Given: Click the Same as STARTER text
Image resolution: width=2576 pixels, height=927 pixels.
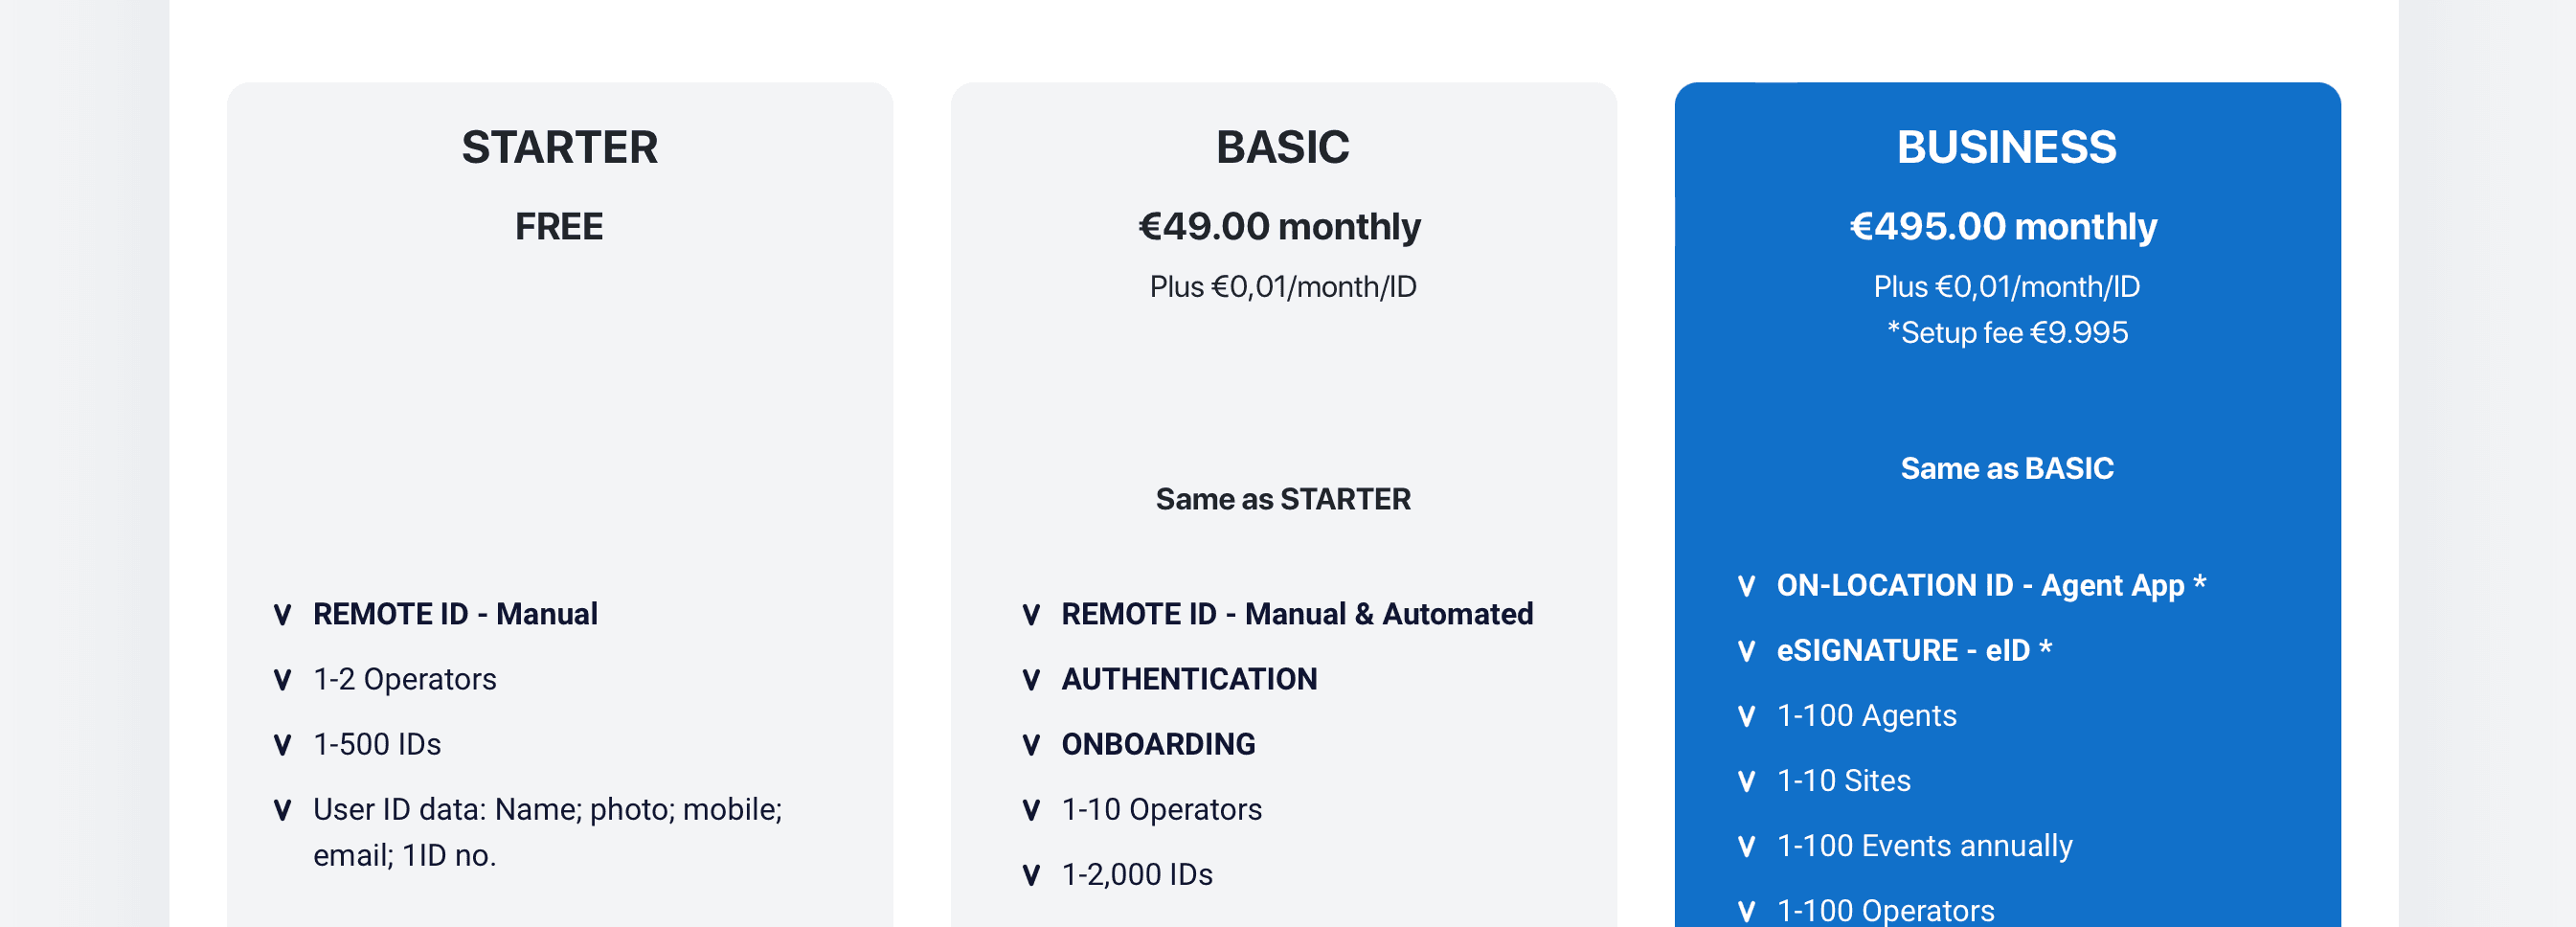Looking at the screenshot, I should coord(1283,499).
